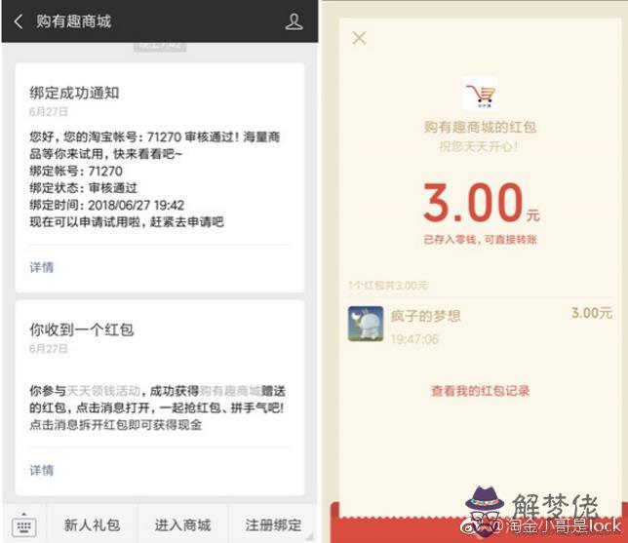Tap the 疯子的梦想 recipient name
The height and width of the screenshot is (543, 628).
(x=425, y=316)
